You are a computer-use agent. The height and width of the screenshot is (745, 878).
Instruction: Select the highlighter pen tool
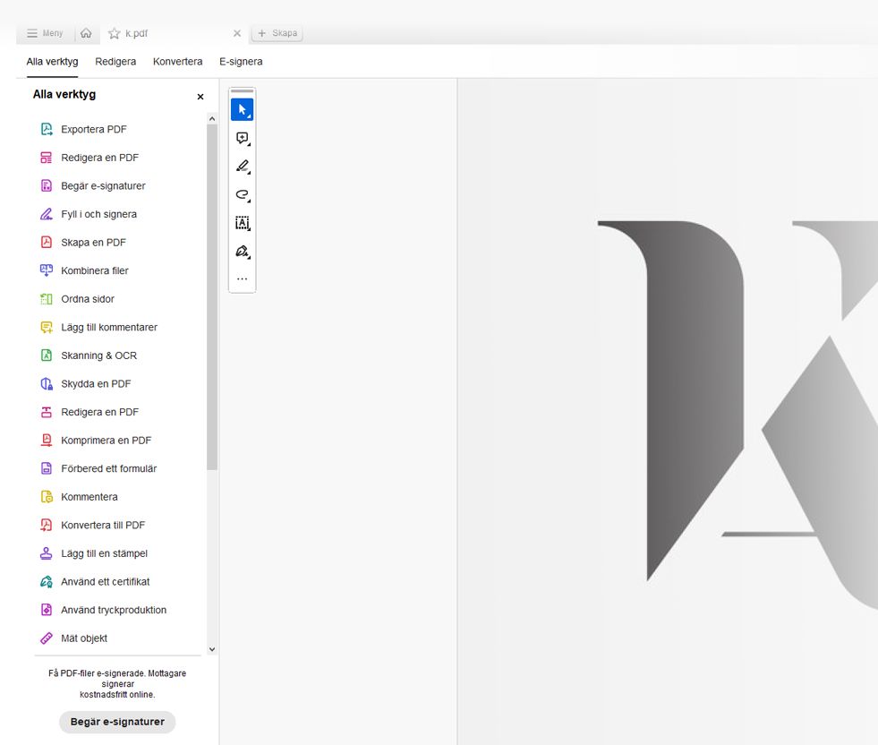point(242,167)
